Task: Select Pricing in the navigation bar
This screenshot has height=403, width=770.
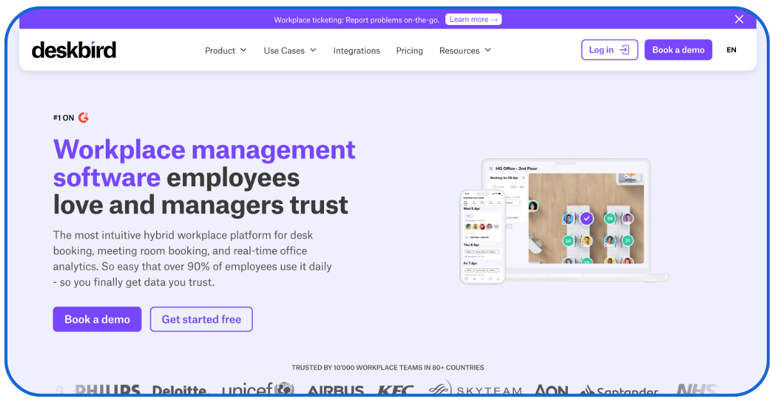Action: pos(409,50)
